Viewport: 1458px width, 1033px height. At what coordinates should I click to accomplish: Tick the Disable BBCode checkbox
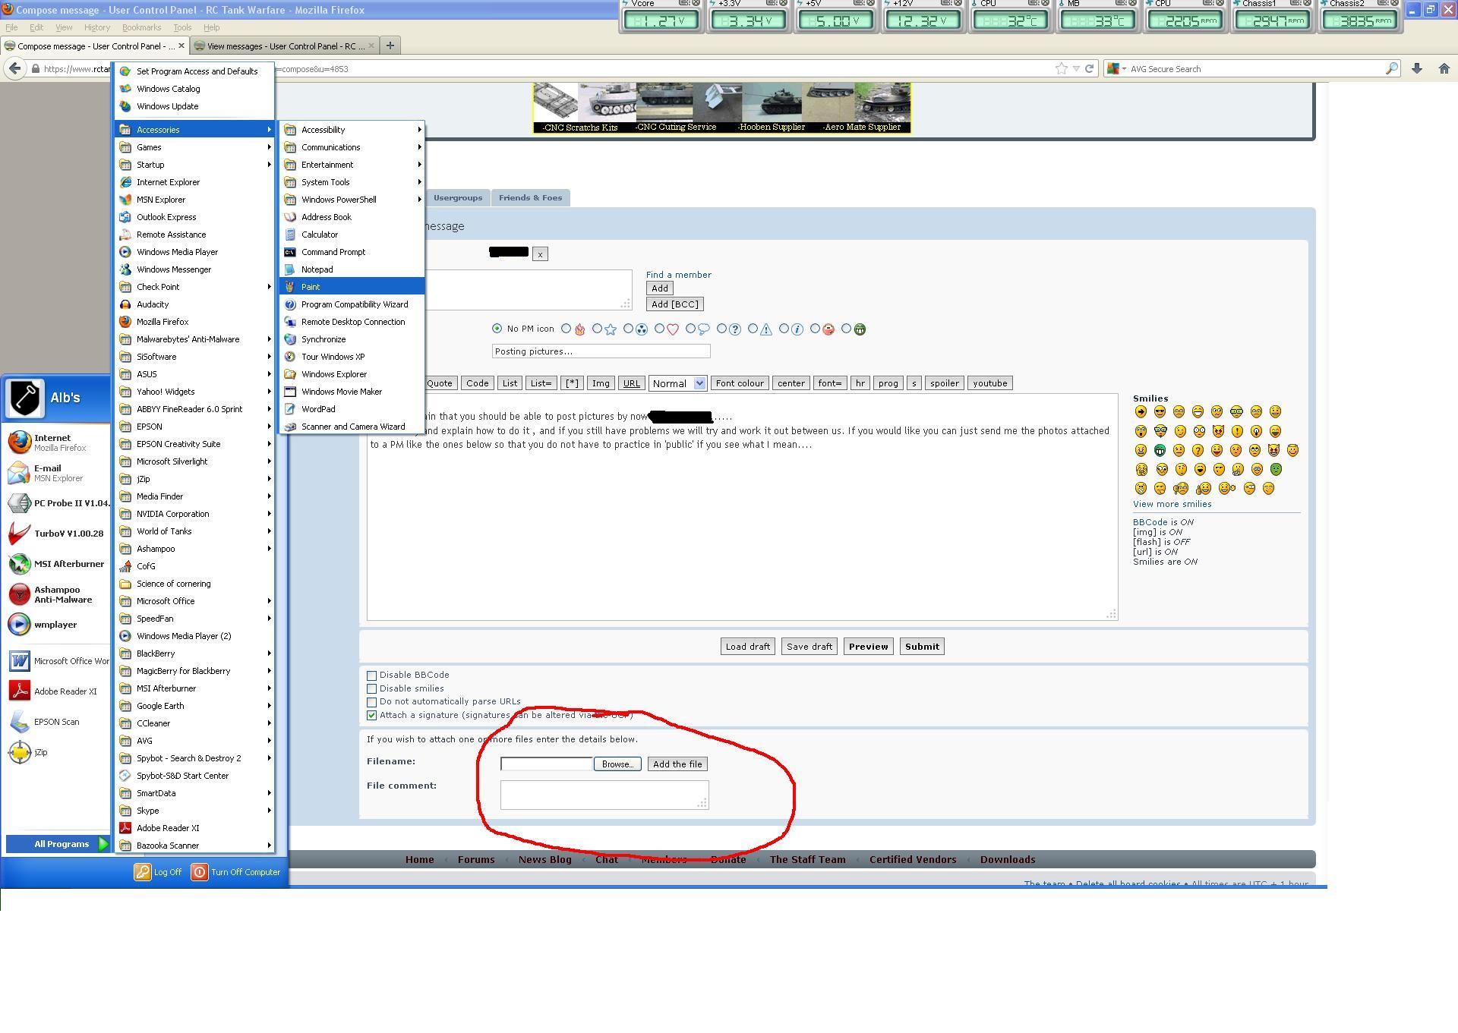pos(371,676)
